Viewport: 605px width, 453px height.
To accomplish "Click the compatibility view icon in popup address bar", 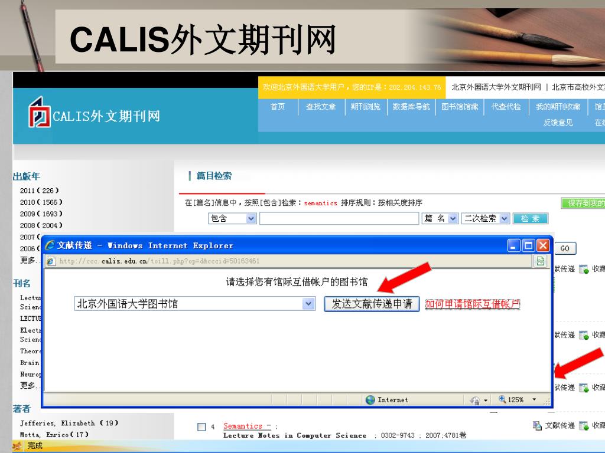I will (541, 261).
